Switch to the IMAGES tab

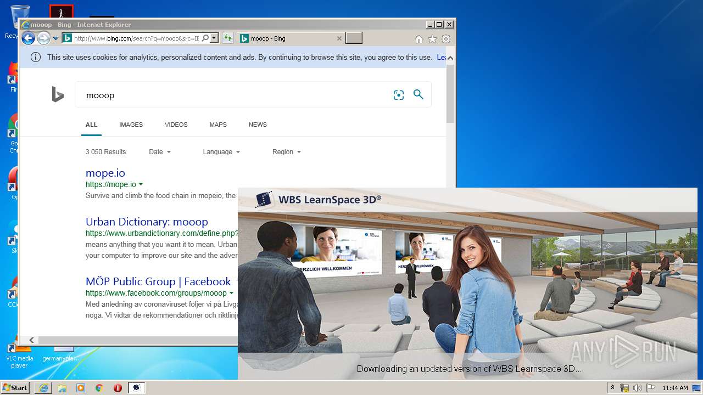pos(131,125)
